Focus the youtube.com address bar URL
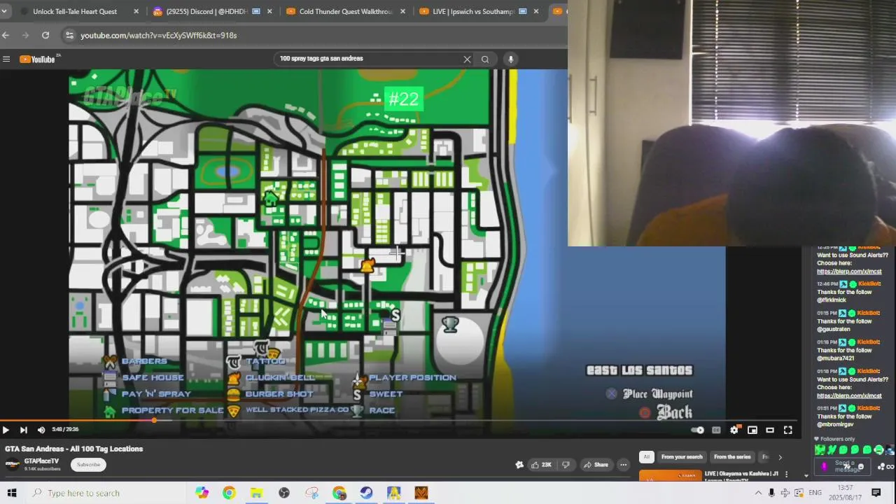The height and width of the screenshot is (504, 896). pos(158,35)
